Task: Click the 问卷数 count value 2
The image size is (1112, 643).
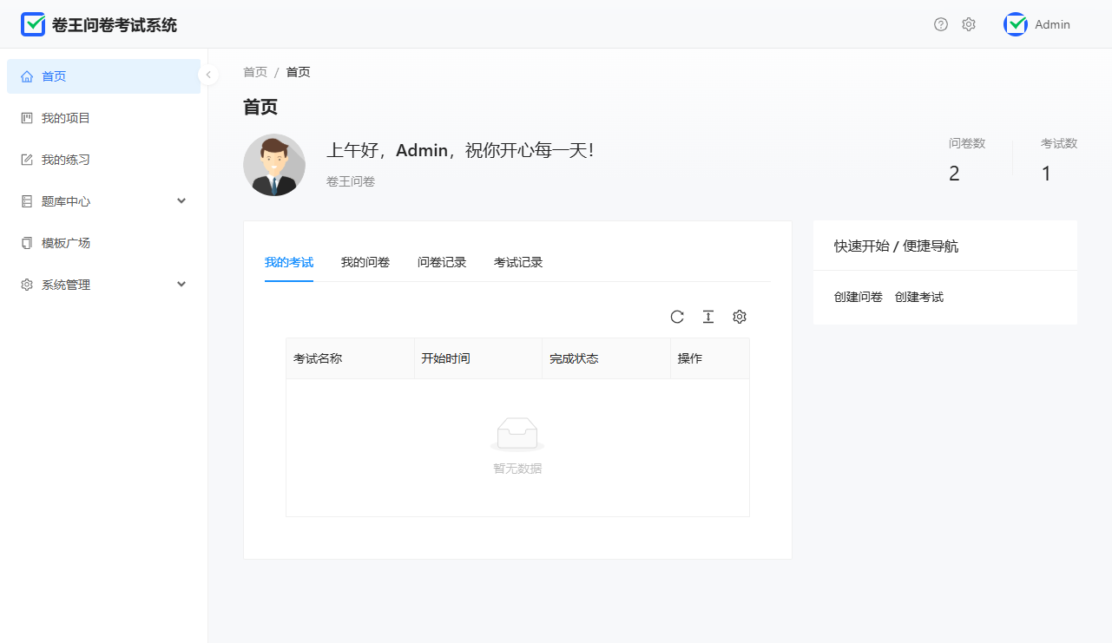Action: pos(954,174)
